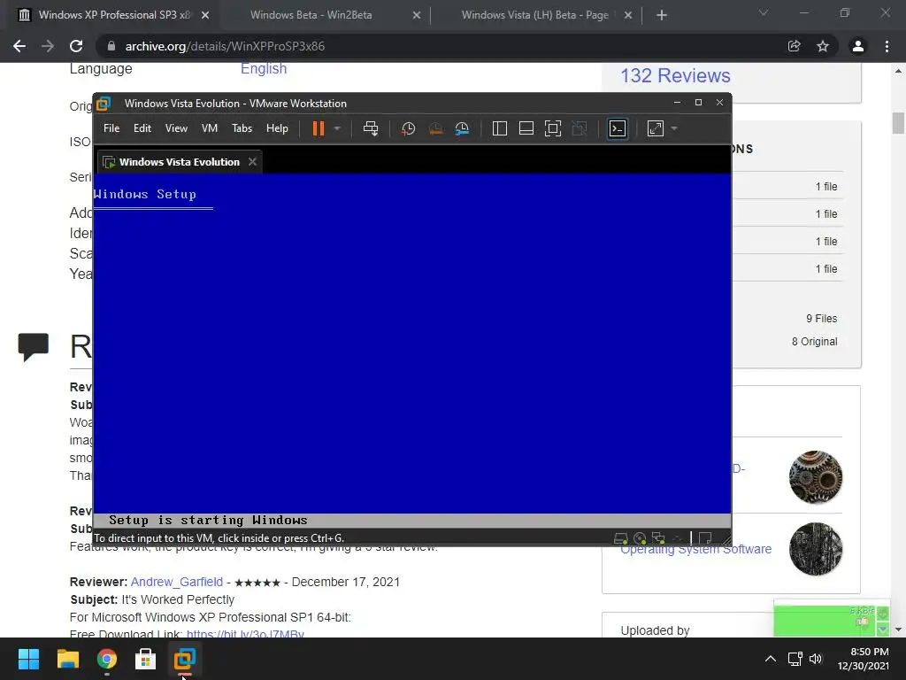Screen dimensions: 906x680
Task: Expand the stretch guest dropdown arrow
Action: pos(674,128)
